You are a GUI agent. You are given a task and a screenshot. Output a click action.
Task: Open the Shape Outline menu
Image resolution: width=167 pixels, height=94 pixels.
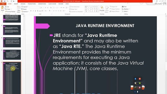coord(115,9)
